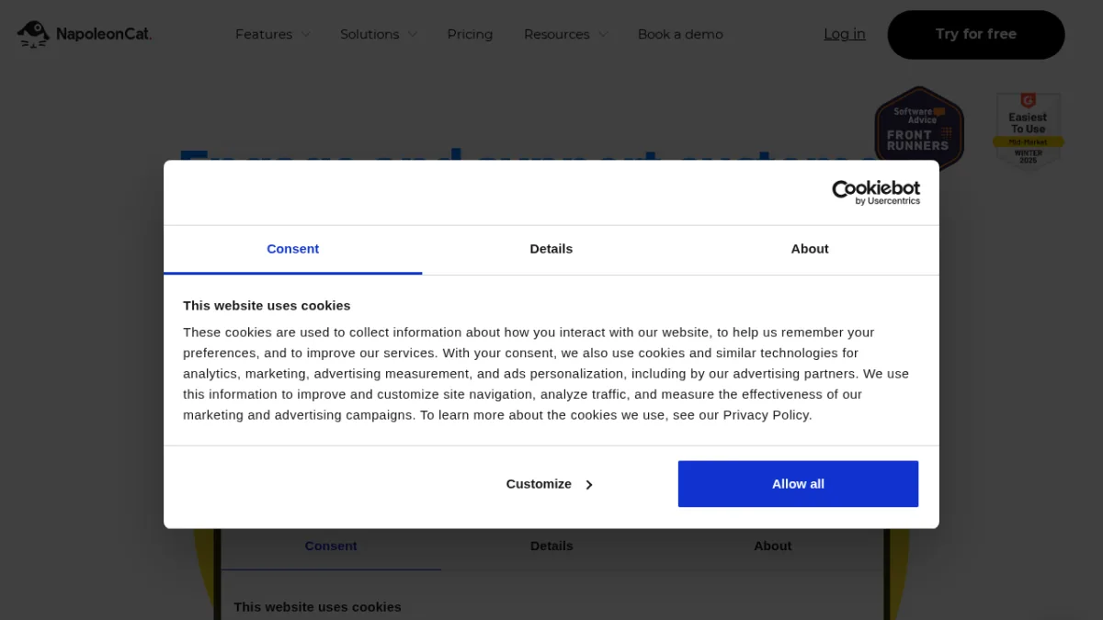Image resolution: width=1103 pixels, height=620 pixels.
Task: Click the Try for free button
Action: click(976, 35)
